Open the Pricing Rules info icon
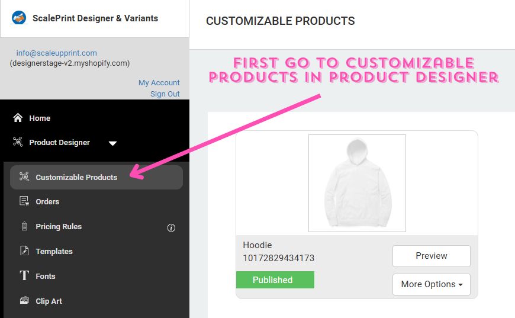 pyautogui.click(x=171, y=227)
